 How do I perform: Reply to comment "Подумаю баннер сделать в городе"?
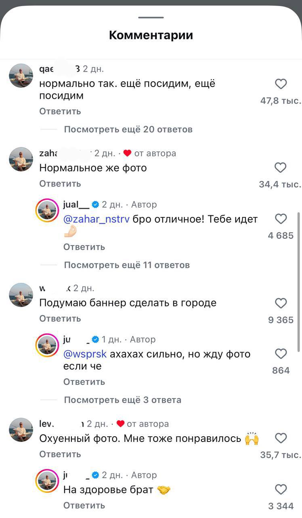coord(60,319)
